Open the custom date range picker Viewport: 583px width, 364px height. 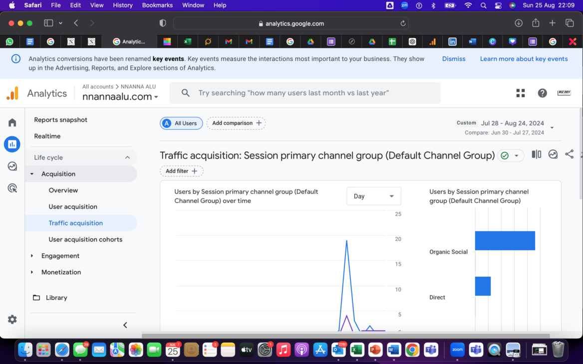coord(504,128)
